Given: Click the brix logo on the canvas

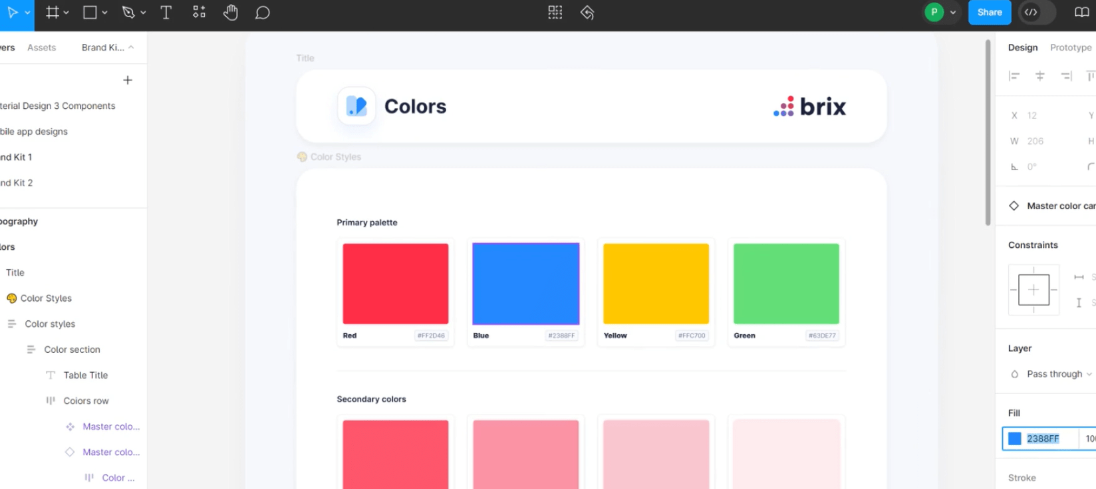Looking at the screenshot, I should click(x=809, y=106).
